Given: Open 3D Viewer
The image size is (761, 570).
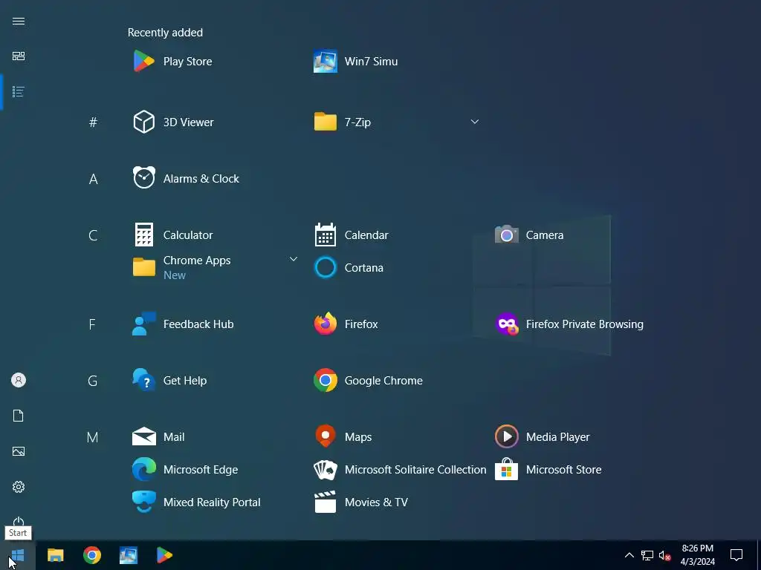Looking at the screenshot, I should (x=173, y=122).
